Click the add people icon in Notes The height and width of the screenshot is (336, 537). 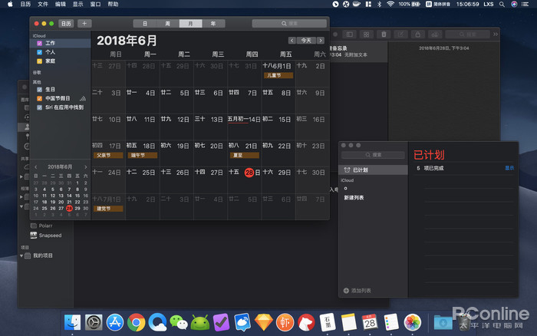click(435, 35)
